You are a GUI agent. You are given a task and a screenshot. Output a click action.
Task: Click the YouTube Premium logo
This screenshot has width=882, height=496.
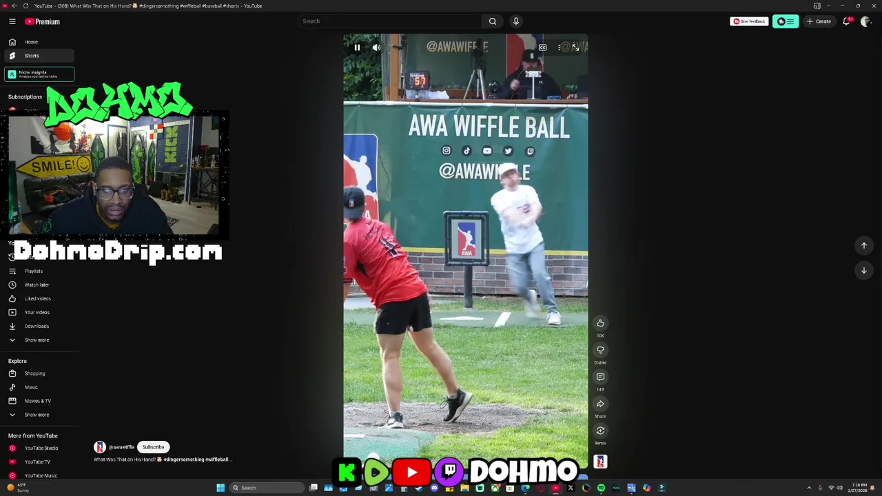click(43, 21)
